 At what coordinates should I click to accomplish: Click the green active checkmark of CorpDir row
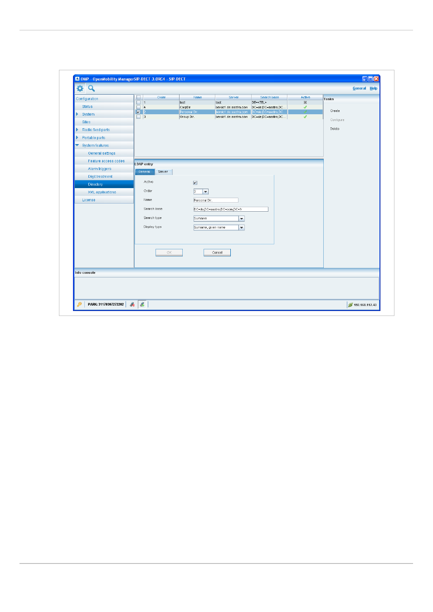(x=305, y=107)
